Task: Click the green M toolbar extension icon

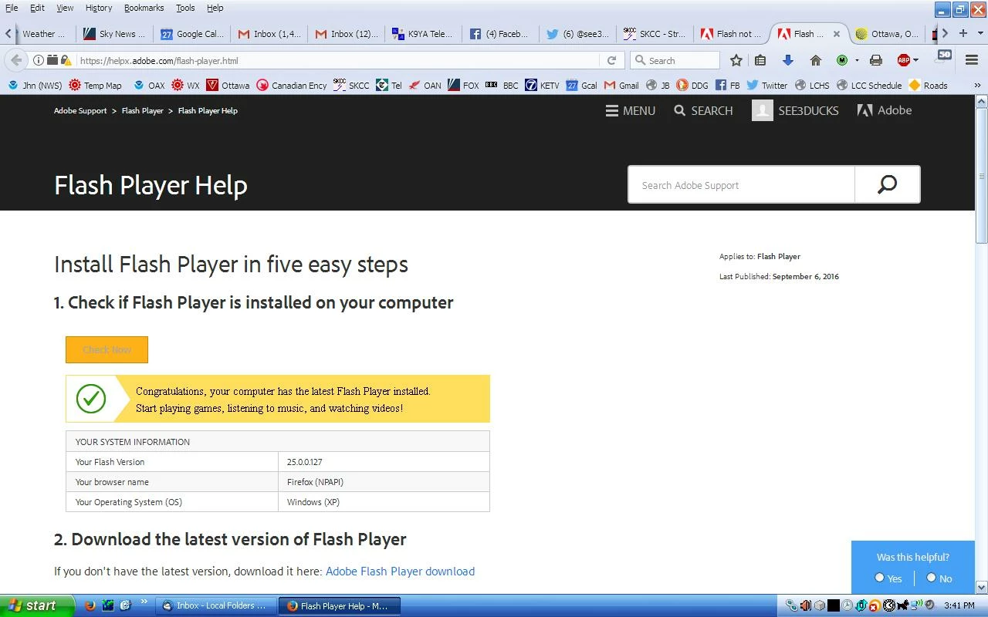Action: click(x=842, y=60)
